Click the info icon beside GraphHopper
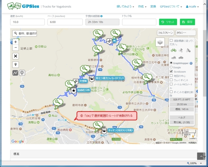The width and height of the screenshot is (208, 167). coord(191,63)
